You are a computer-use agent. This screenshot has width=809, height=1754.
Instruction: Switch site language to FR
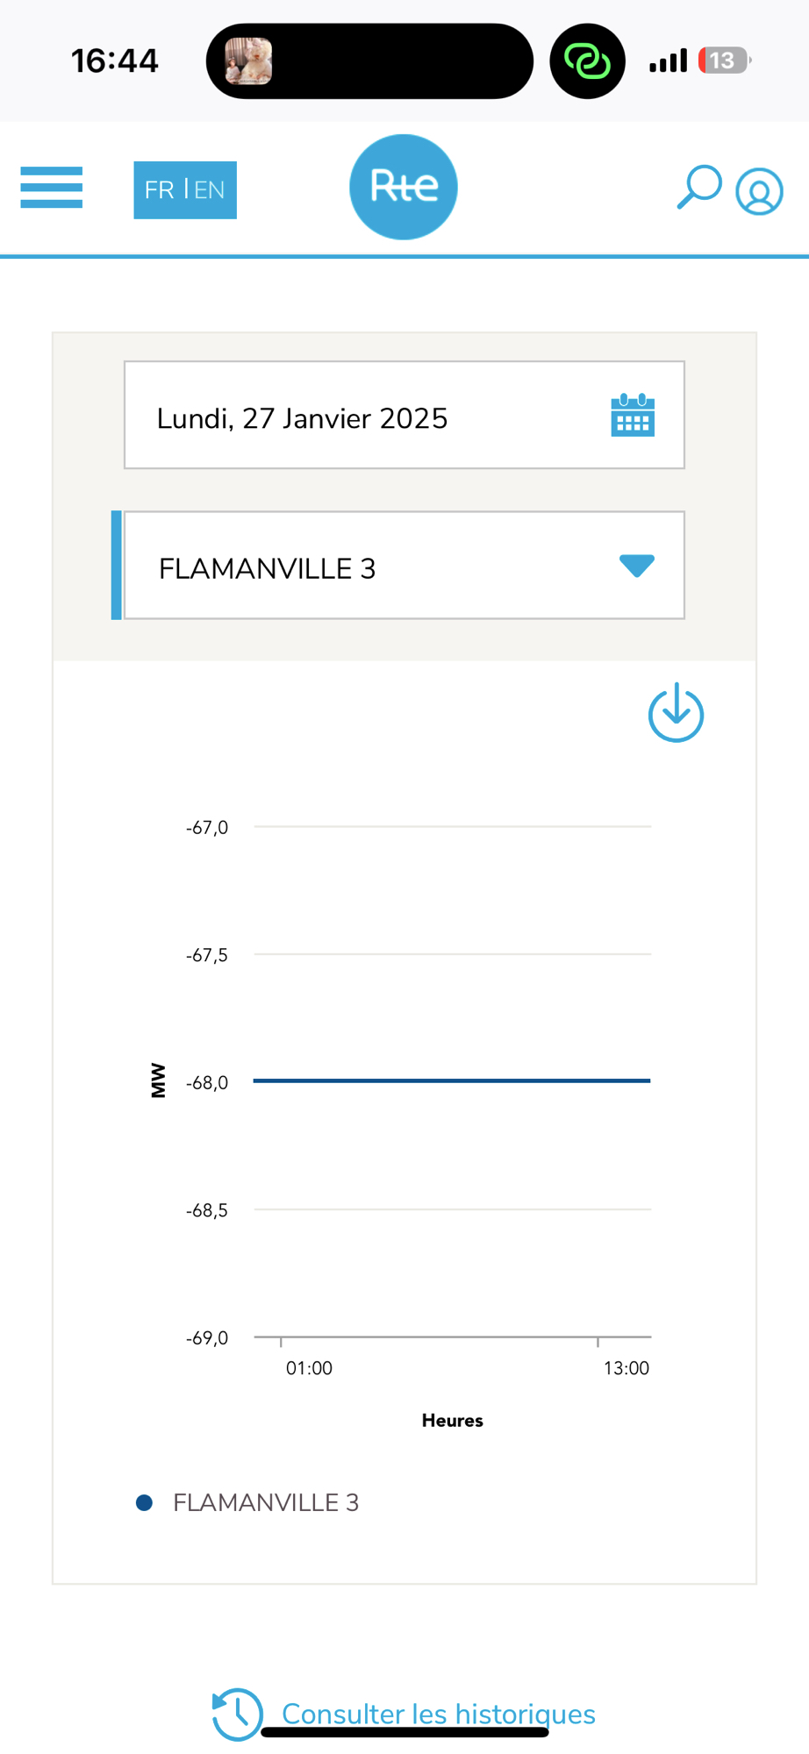coord(159,190)
